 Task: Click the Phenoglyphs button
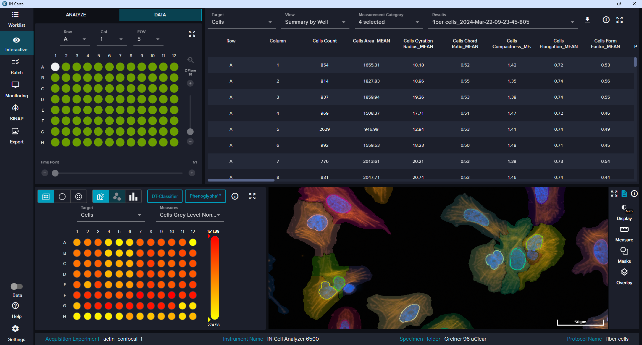205,196
